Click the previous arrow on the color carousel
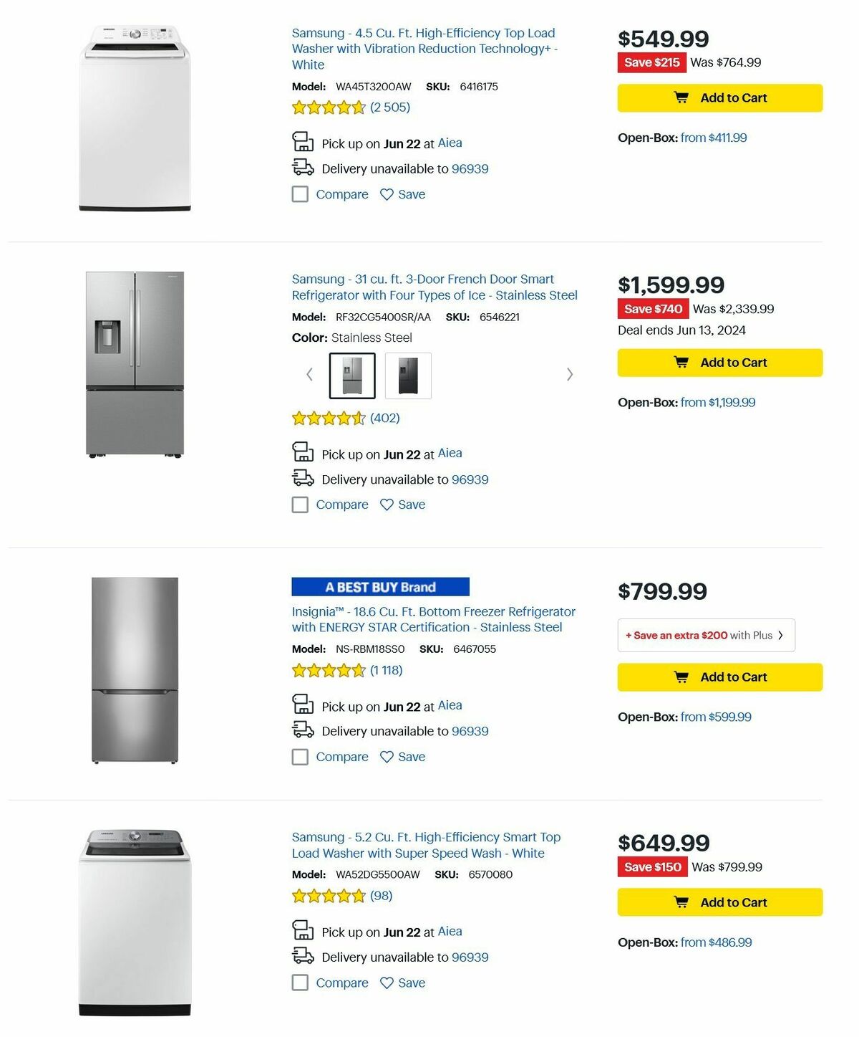The image size is (859, 1037). 309,374
